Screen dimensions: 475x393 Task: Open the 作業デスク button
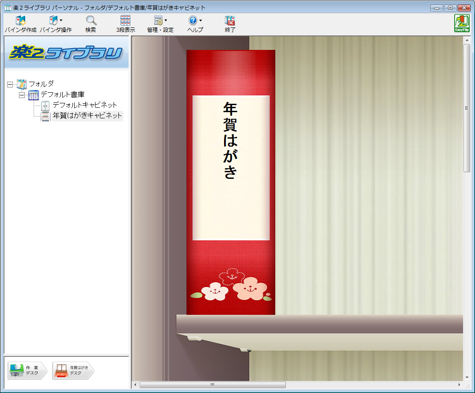[27, 370]
